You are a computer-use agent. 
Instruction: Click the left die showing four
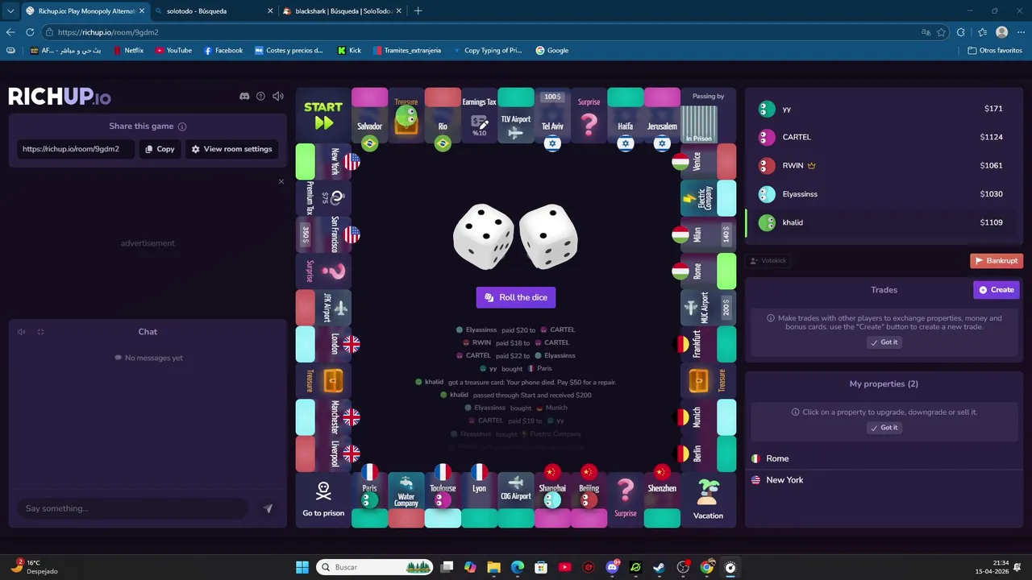(x=483, y=236)
